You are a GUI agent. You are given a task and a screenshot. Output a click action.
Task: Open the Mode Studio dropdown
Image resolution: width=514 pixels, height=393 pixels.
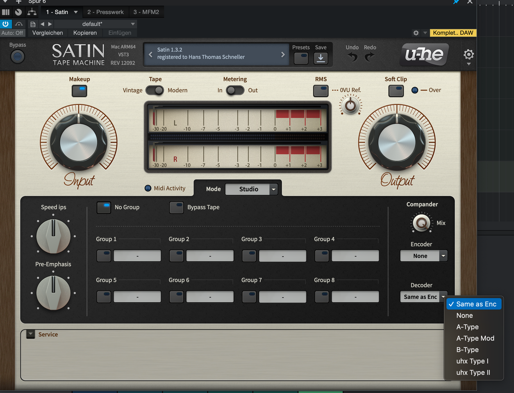coord(252,189)
